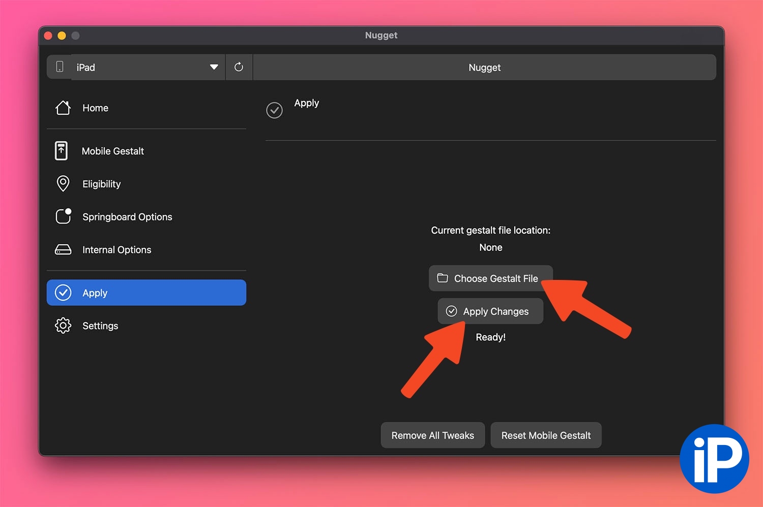Click the Apply page header checkmark icon
Viewport: 763px width, 507px height.
click(x=274, y=110)
